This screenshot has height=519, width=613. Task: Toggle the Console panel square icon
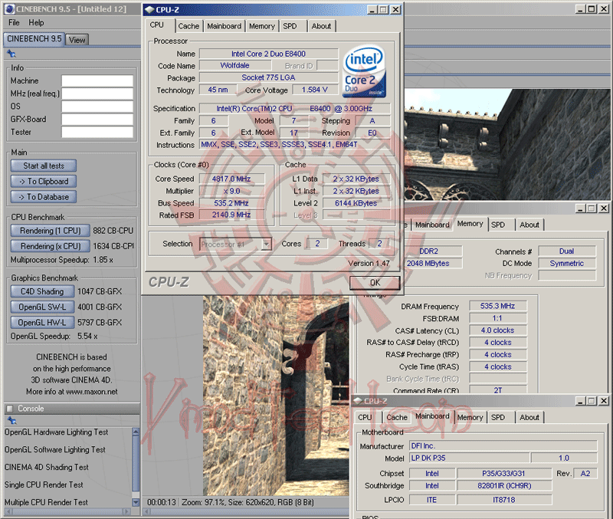[x=9, y=409]
